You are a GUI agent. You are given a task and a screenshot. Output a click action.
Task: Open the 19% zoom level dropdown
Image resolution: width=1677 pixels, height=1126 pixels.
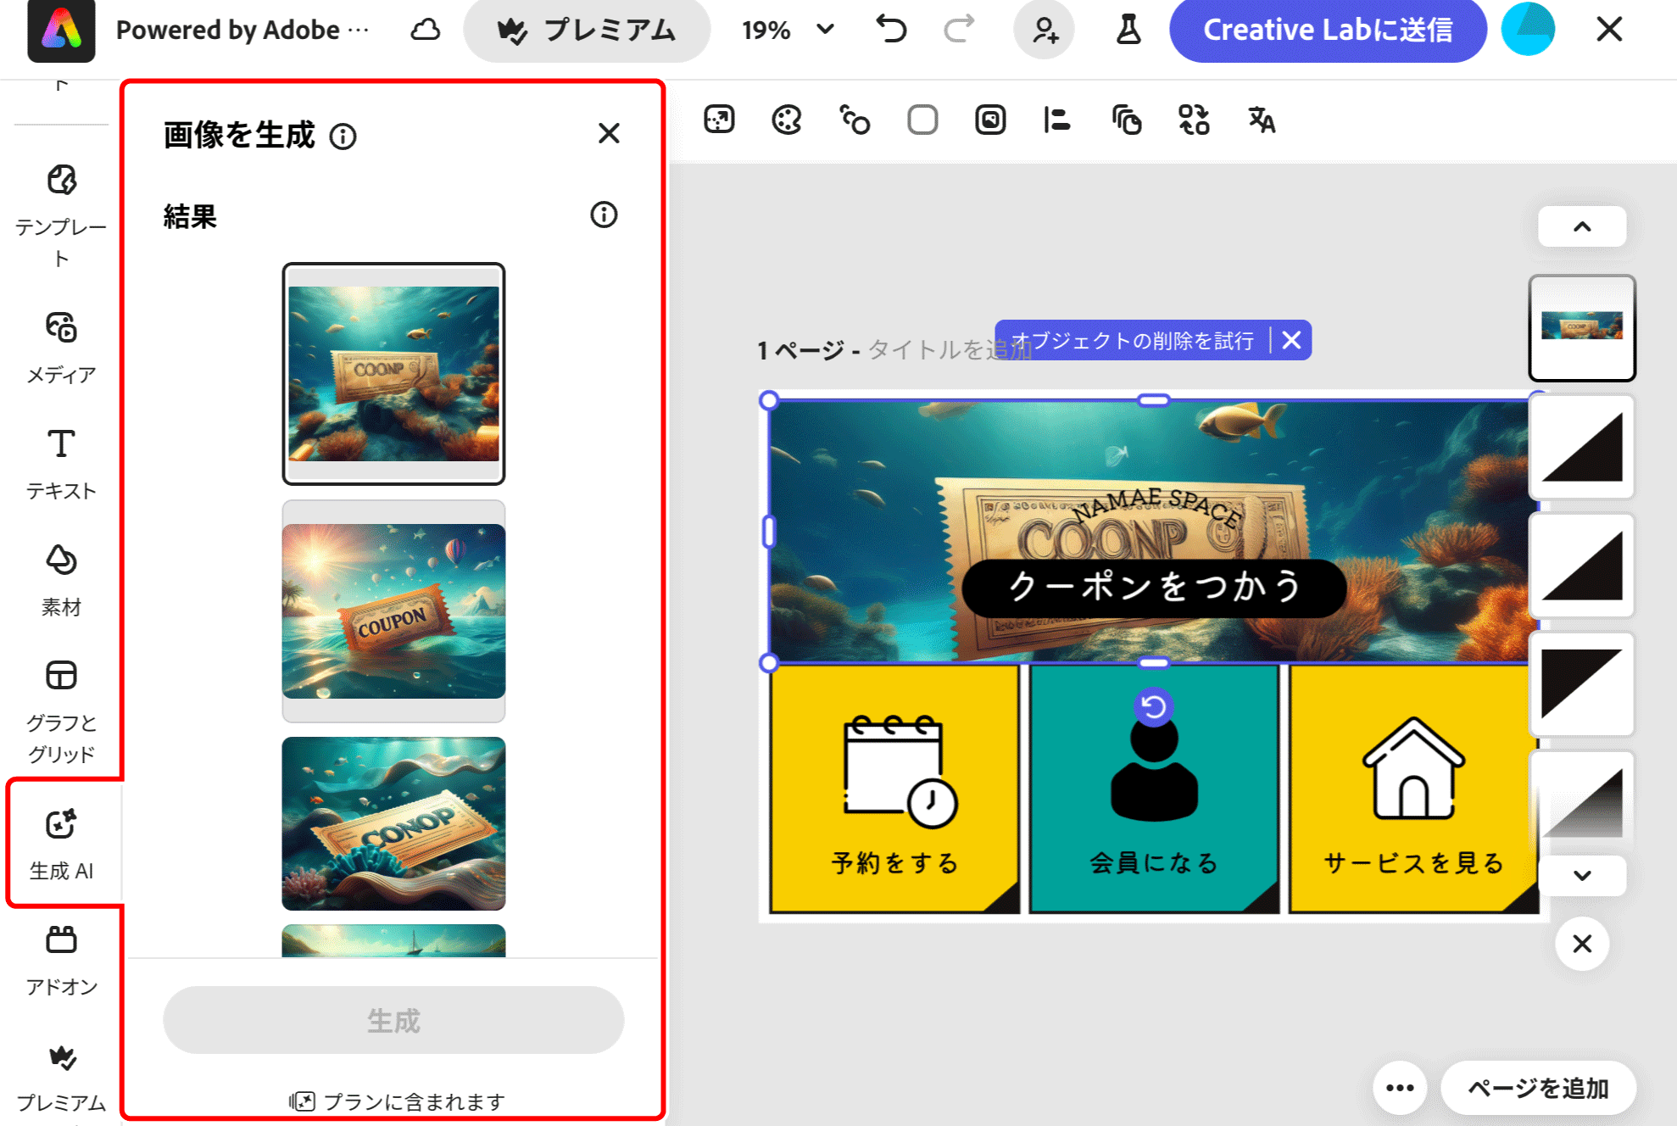tap(783, 30)
